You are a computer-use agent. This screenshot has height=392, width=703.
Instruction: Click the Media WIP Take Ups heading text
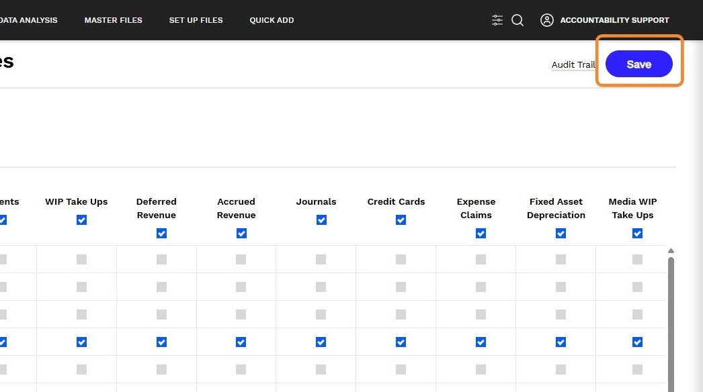[x=632, y=208]
